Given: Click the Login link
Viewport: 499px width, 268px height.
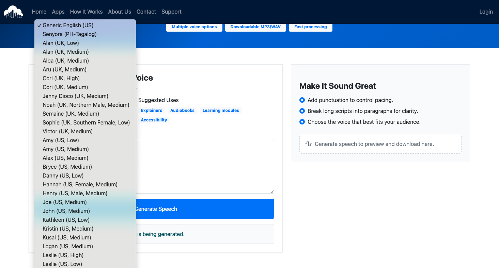Looking at the screenshot, I should 486,12.
